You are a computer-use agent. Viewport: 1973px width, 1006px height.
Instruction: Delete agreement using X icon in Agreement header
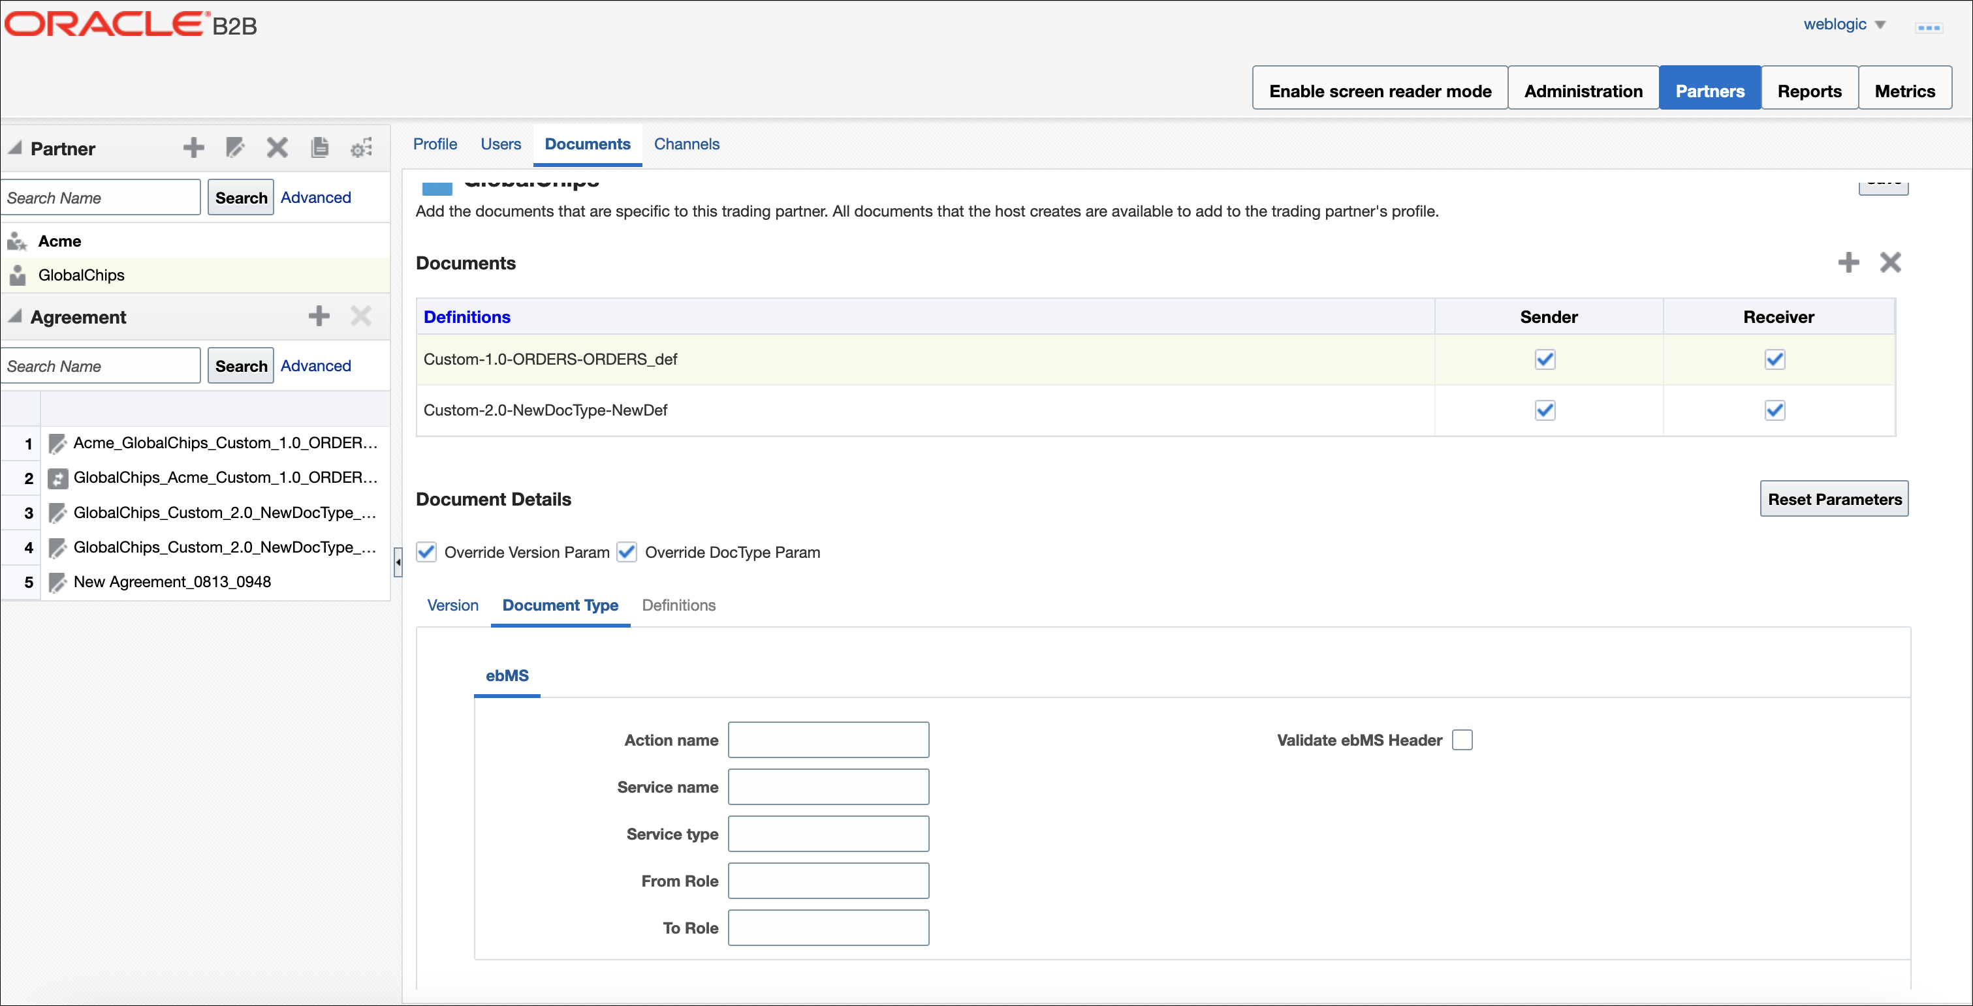(361, 315)
